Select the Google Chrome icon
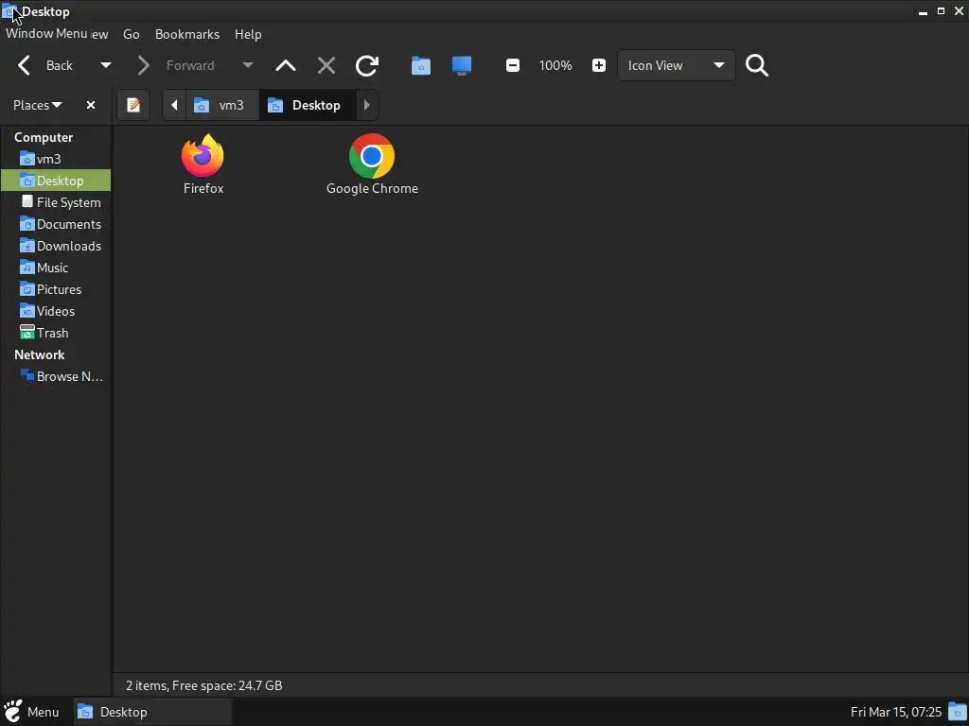 (371, 156)
